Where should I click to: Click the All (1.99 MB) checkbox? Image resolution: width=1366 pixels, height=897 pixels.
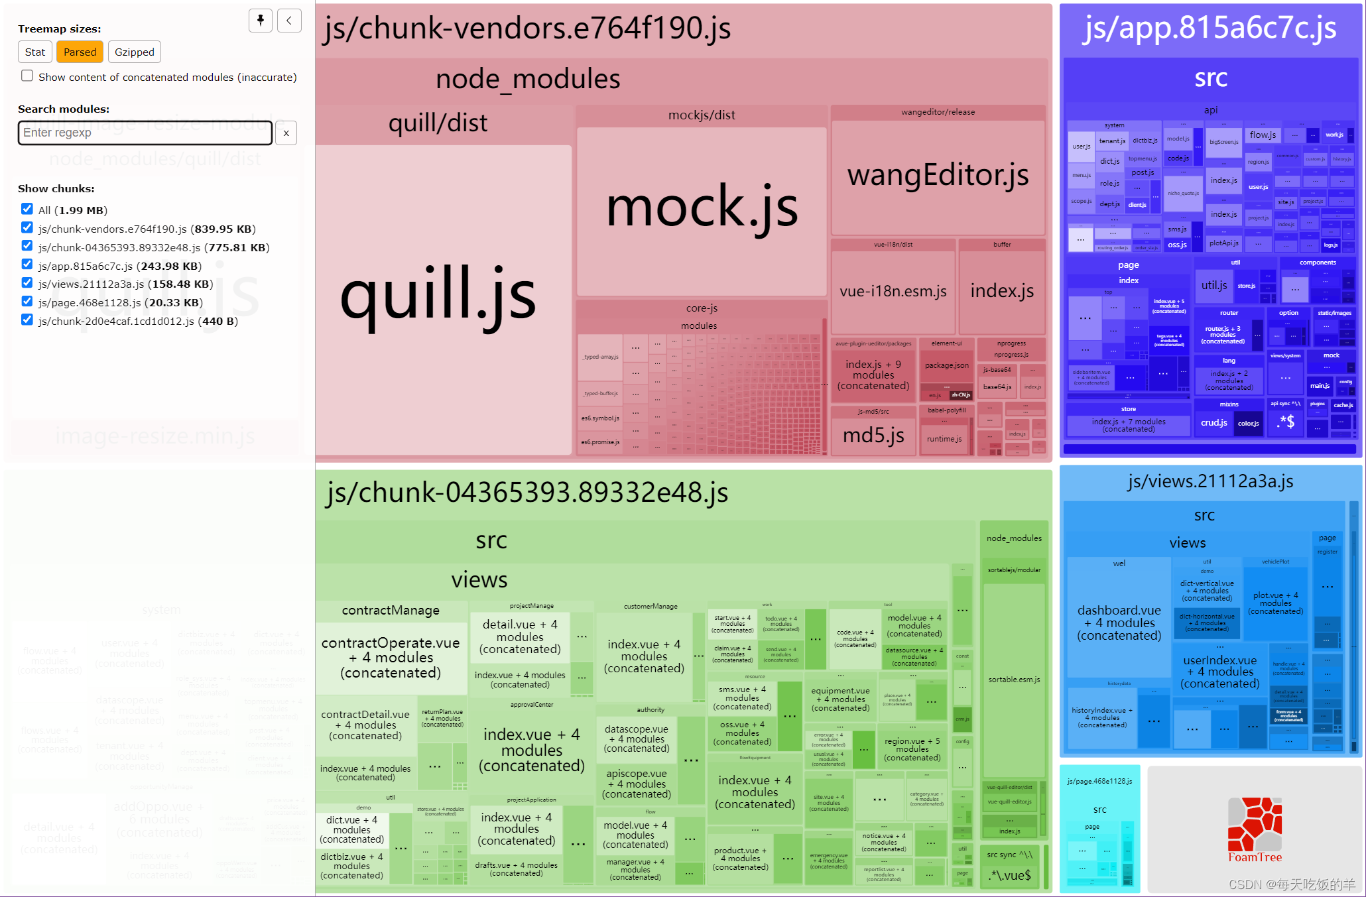point(25,209)
